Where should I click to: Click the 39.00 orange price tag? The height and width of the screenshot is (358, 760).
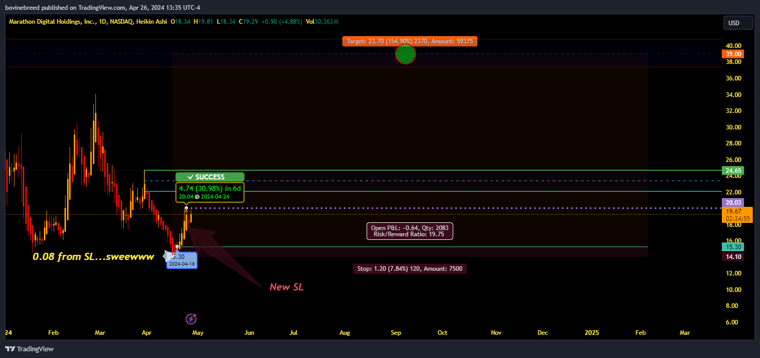[x=734, y=54]
